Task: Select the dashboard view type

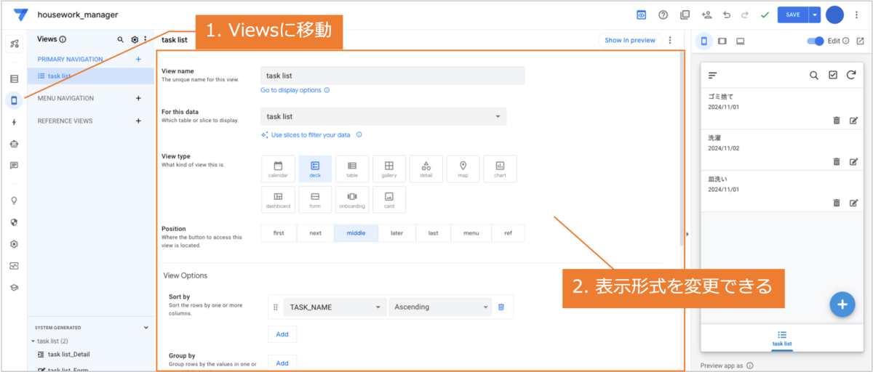Action: (x=278, y=199)
